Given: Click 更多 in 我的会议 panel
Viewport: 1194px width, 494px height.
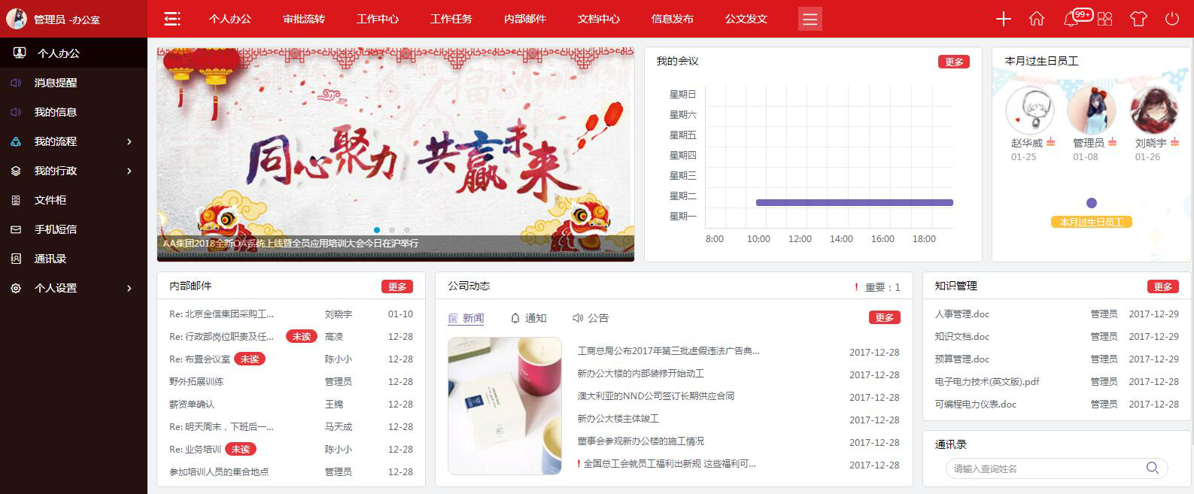Looking at the screenshot, I should pyautogui.click(x=954, y=62).
